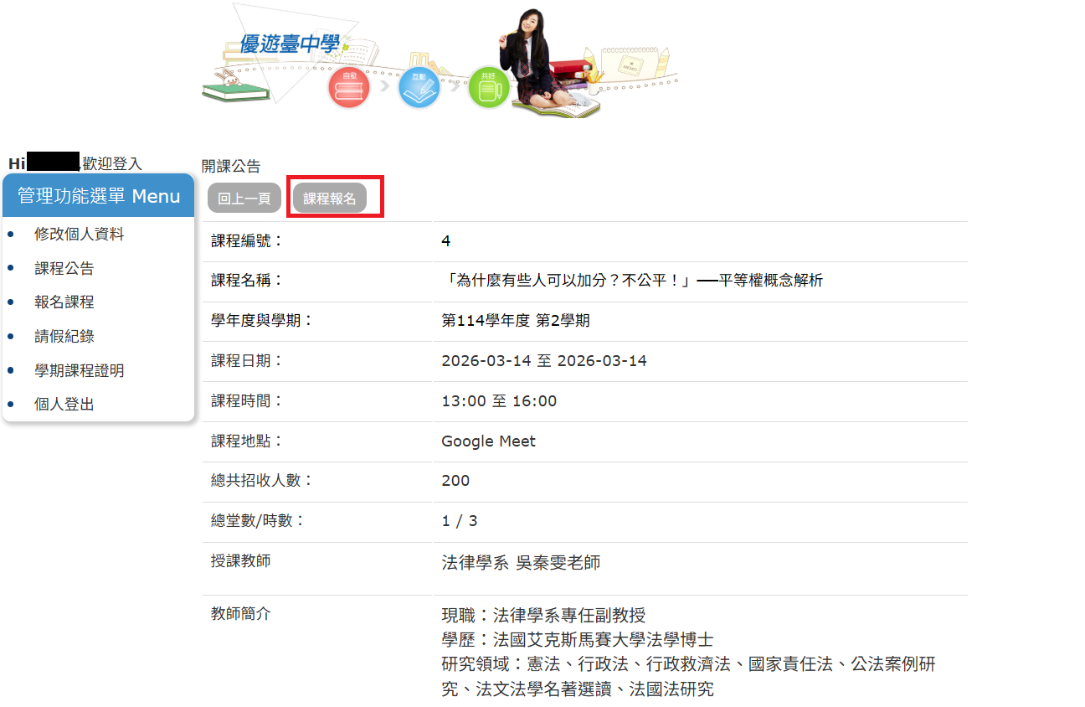
Task: View 請假紀錄 in the menu
Action: click(64, 337)
